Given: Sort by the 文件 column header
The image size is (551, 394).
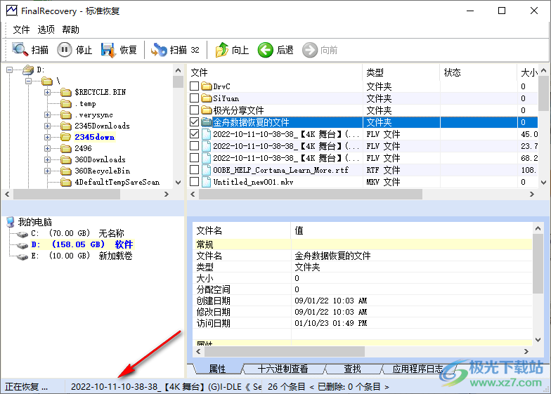Looking at the screenshot, I should (275, 72).
